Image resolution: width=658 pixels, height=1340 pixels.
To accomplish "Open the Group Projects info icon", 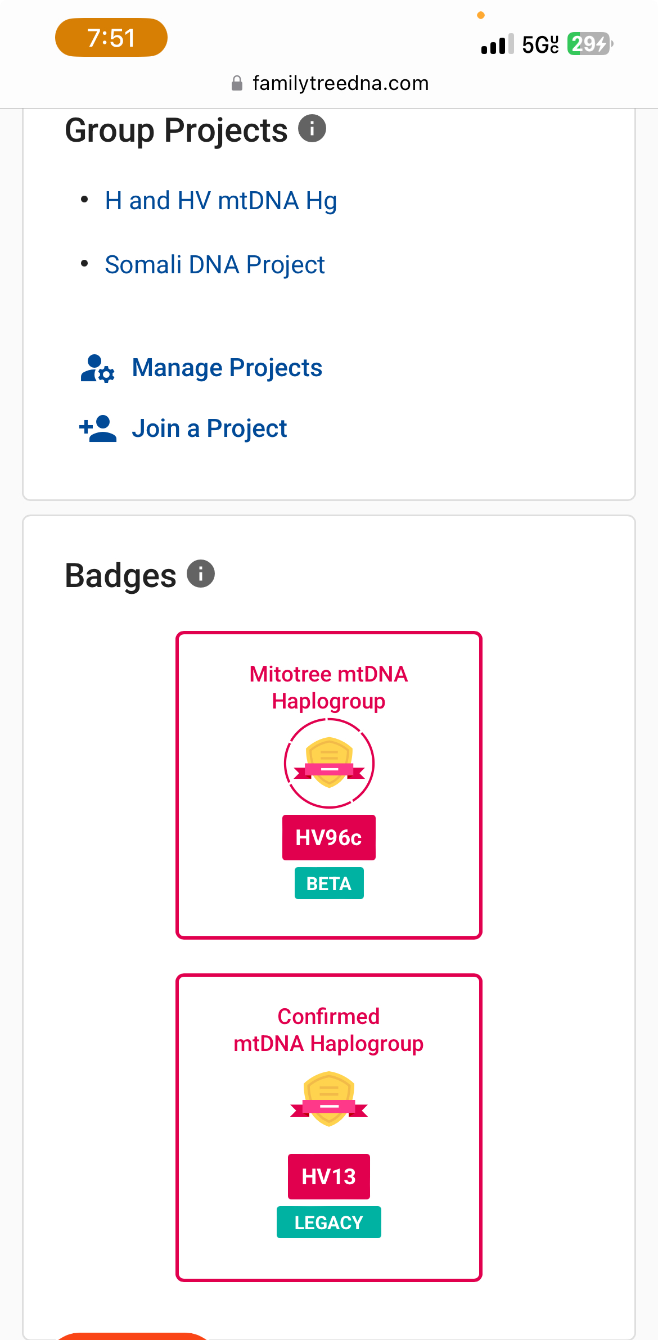I will click(312, 128).
